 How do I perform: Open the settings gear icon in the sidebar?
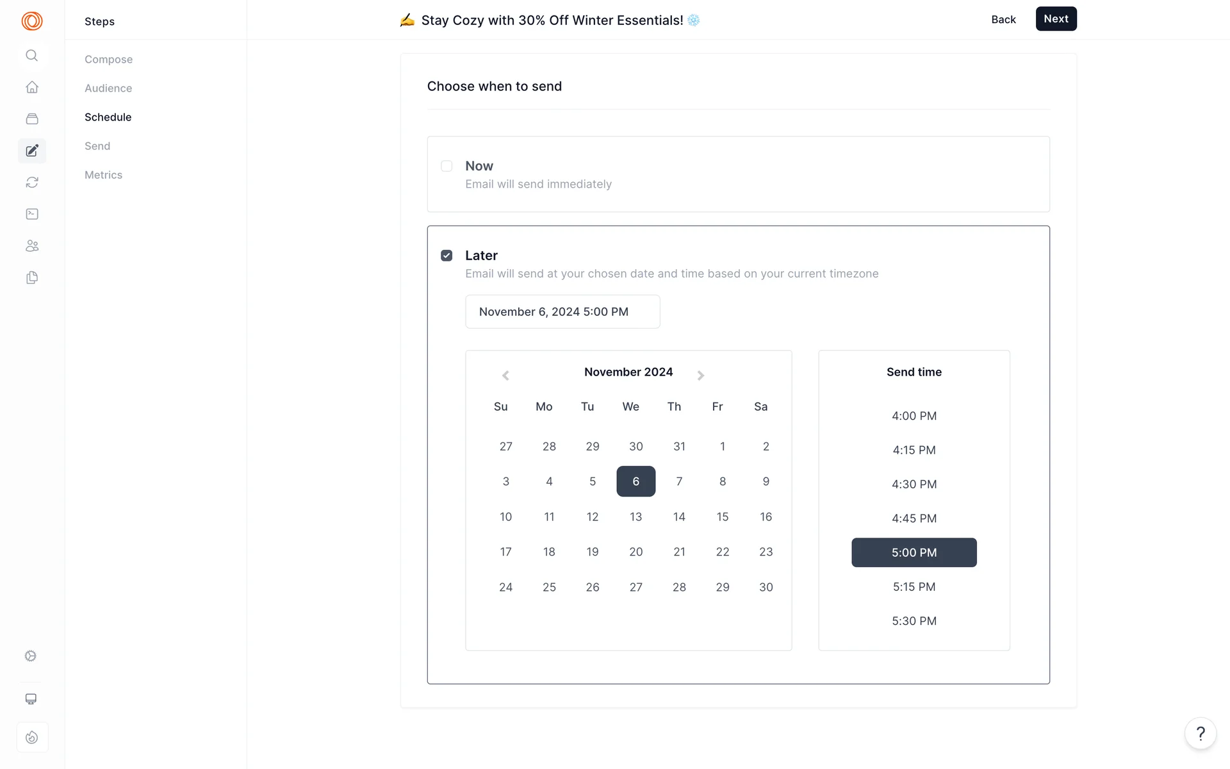click(31, 656)
